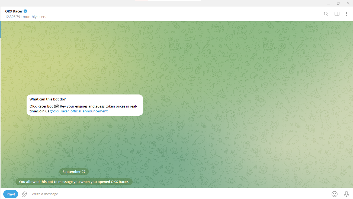353x199 pixels.
Task: Click the Play! button
Action: [x=11, y=194]
